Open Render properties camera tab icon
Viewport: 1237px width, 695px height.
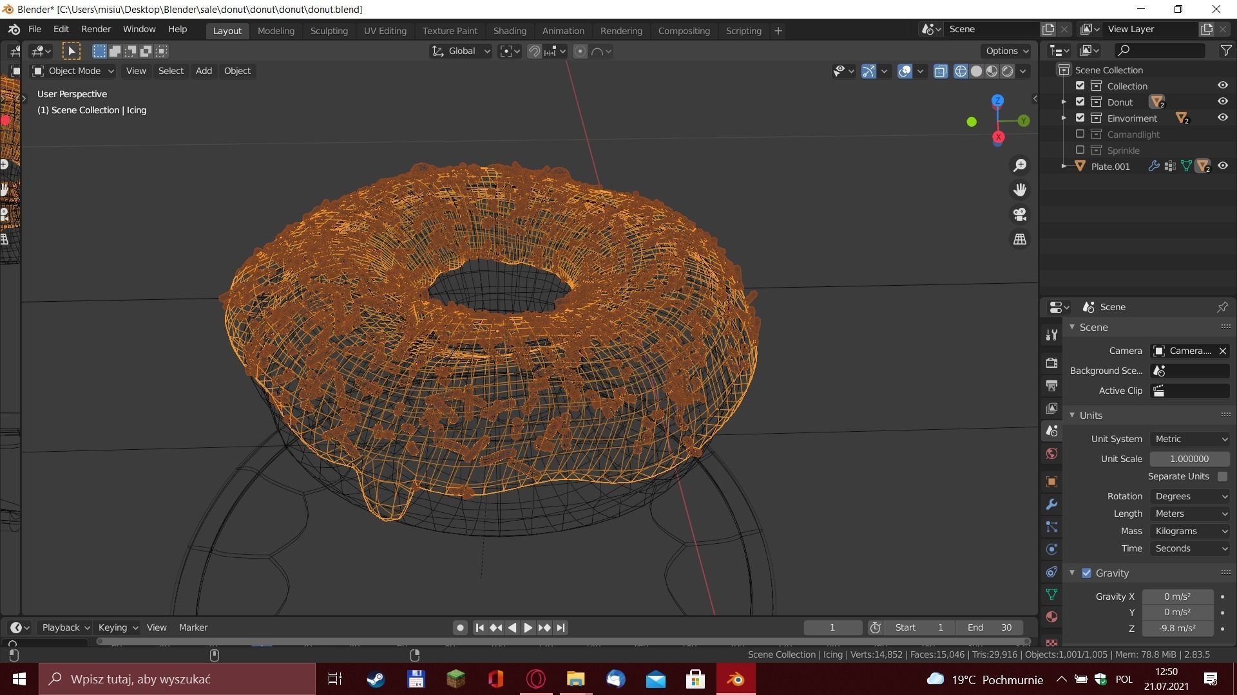tap(1051, 362)
